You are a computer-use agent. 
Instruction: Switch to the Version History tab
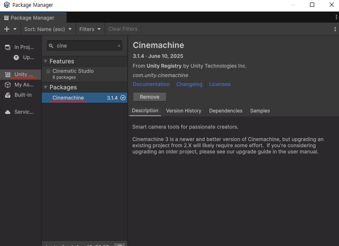point(184,111)
